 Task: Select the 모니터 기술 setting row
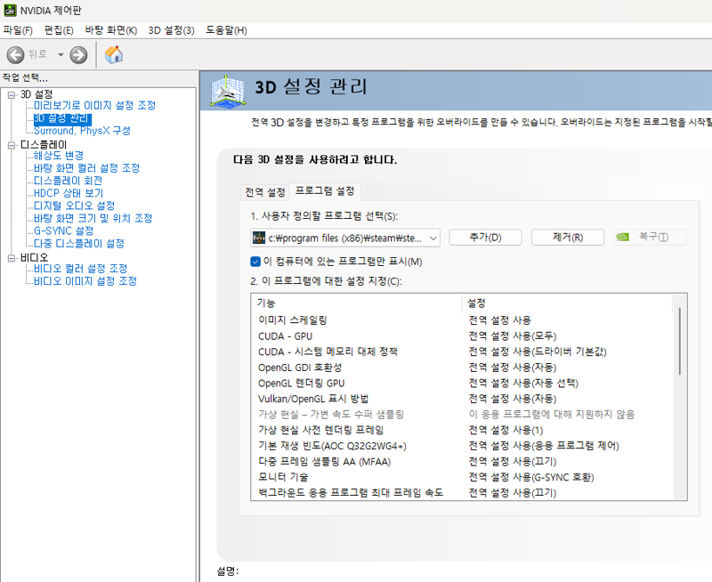(462, 477)
